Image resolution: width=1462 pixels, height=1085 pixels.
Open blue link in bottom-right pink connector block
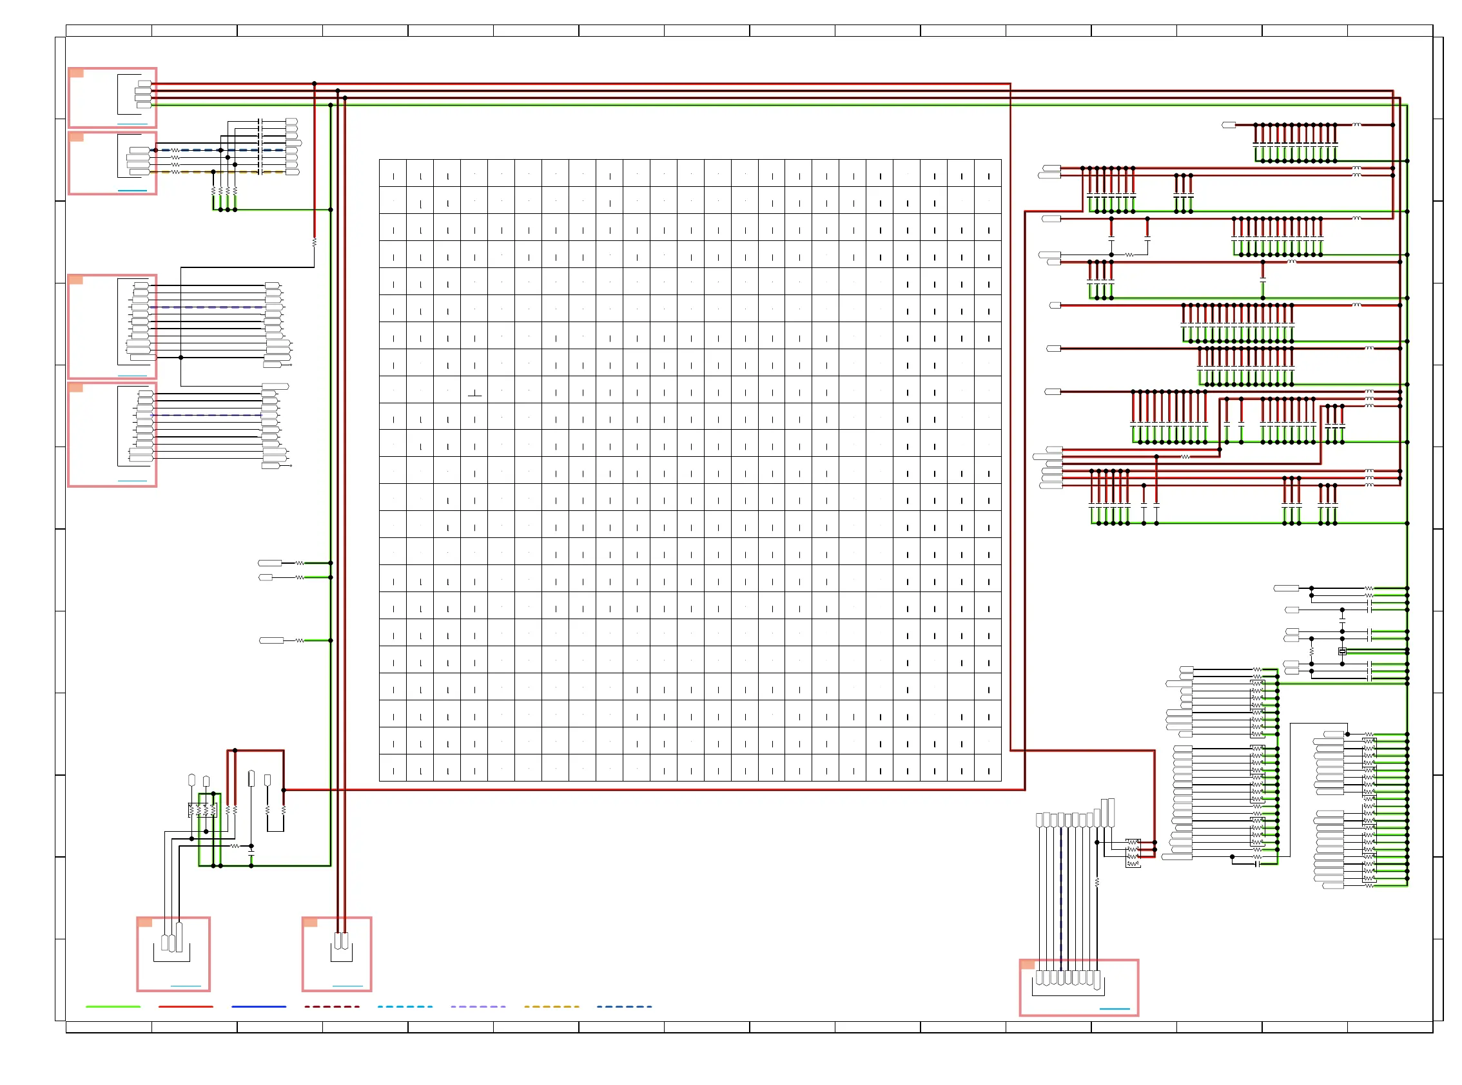pos(1115,1009)
